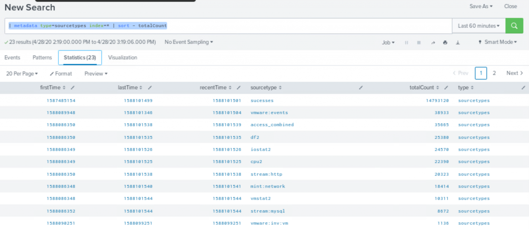Screen dimensions: 529x229
Task: Click the vmstat2 sourcetype cell
Action: pyautogui.click(x=261, y=199)
